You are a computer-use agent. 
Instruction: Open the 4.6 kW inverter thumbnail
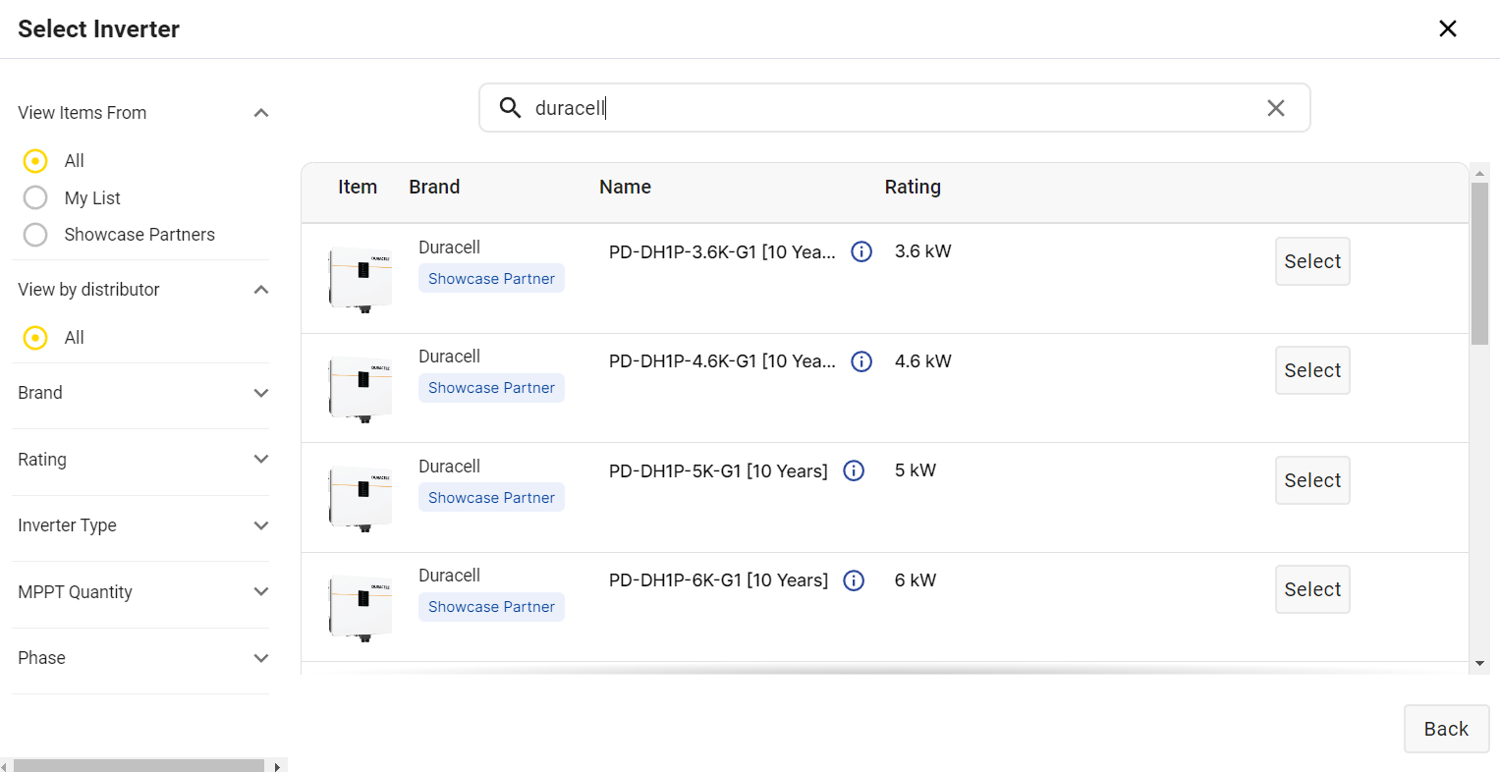pyautogui.click(x=361, y=389)
